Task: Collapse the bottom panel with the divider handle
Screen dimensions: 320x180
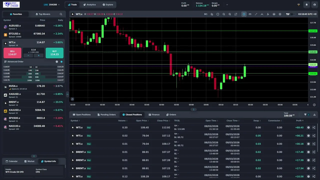Action: [193, 109]
